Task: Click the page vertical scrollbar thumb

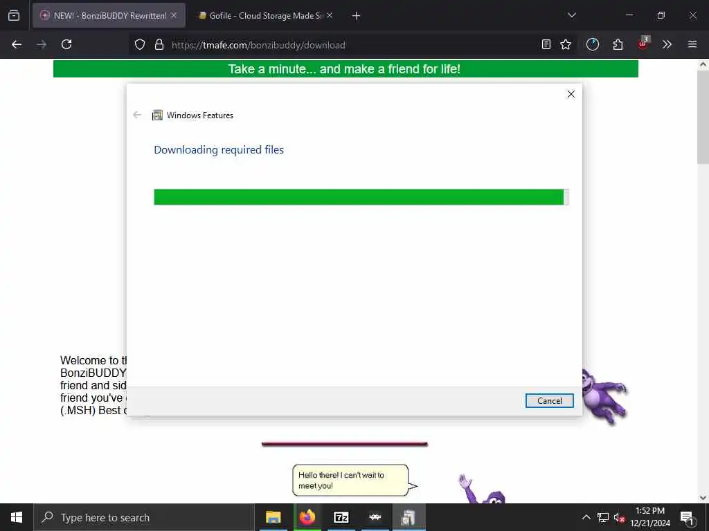Action: [x=703, y=116]
